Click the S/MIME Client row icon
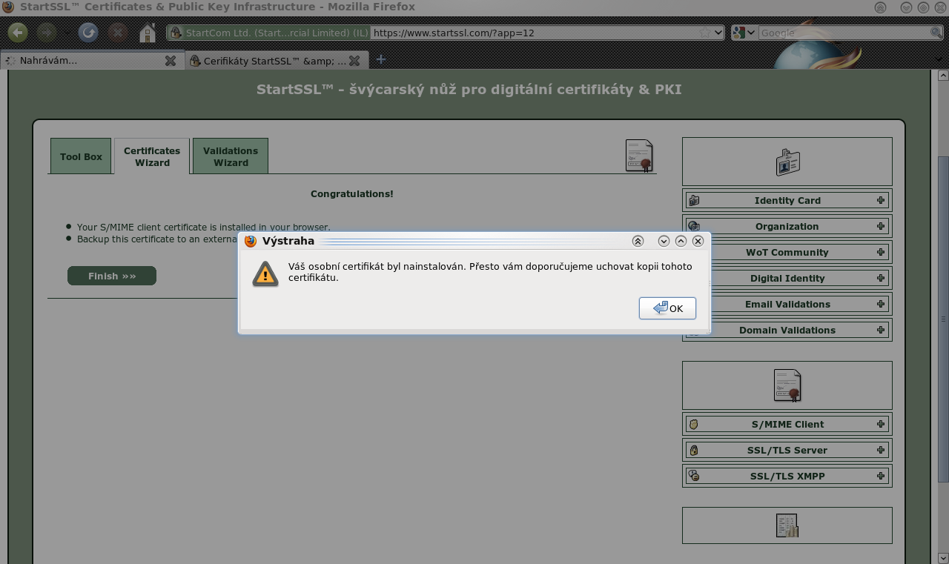 [x=694, y=424]
